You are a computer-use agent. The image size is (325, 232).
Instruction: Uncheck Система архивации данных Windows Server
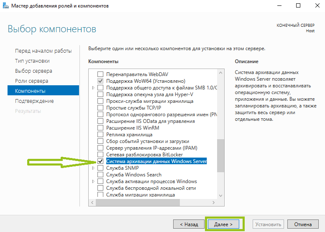(x=100, y=161)
